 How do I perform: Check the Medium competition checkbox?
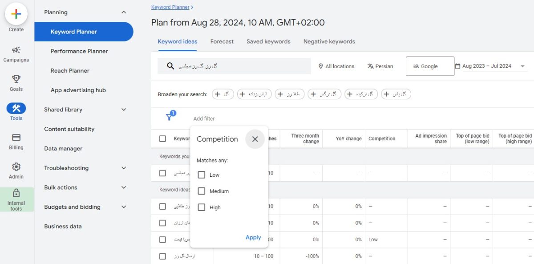[202, 191]
